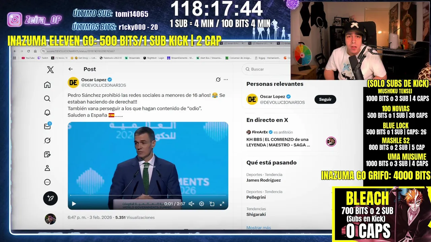Open the FireArEx live broadcast entry
431x242 pixels.
(291, 138)
